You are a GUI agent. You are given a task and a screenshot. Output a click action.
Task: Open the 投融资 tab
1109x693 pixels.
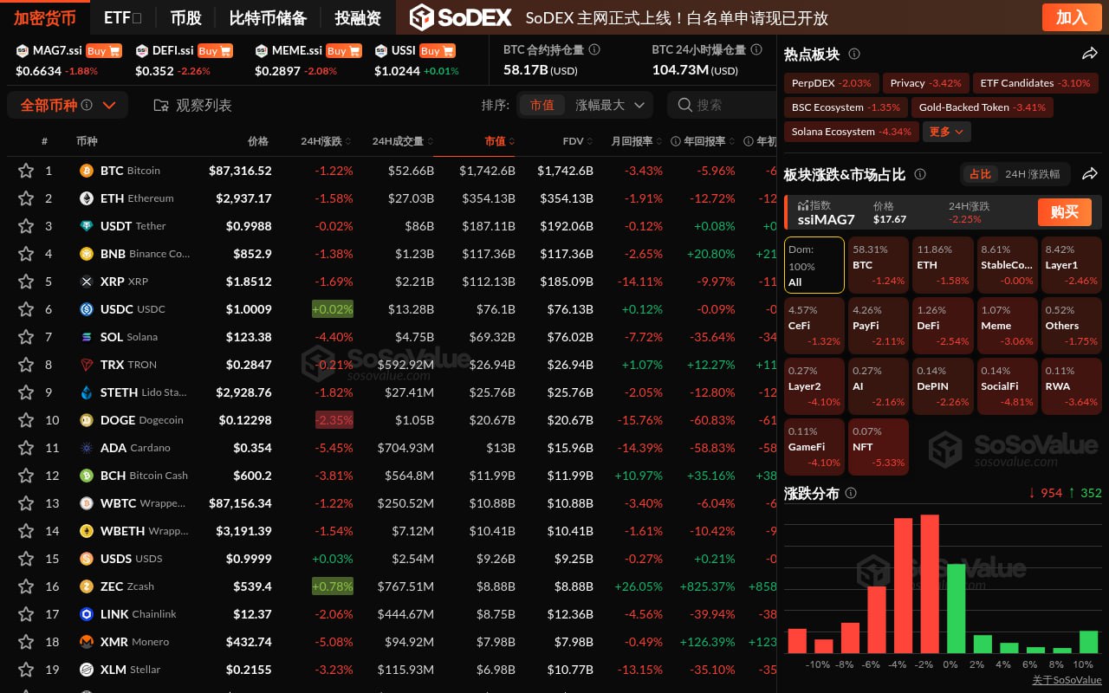tap(358, 17)
